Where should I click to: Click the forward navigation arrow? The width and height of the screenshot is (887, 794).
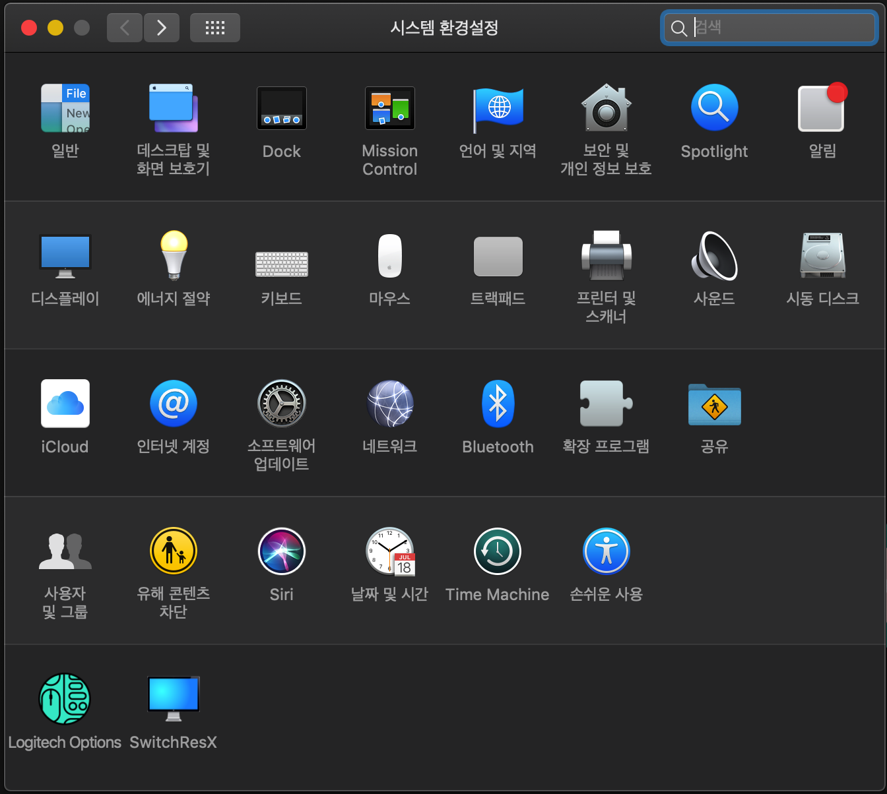(x=162, y=28)
